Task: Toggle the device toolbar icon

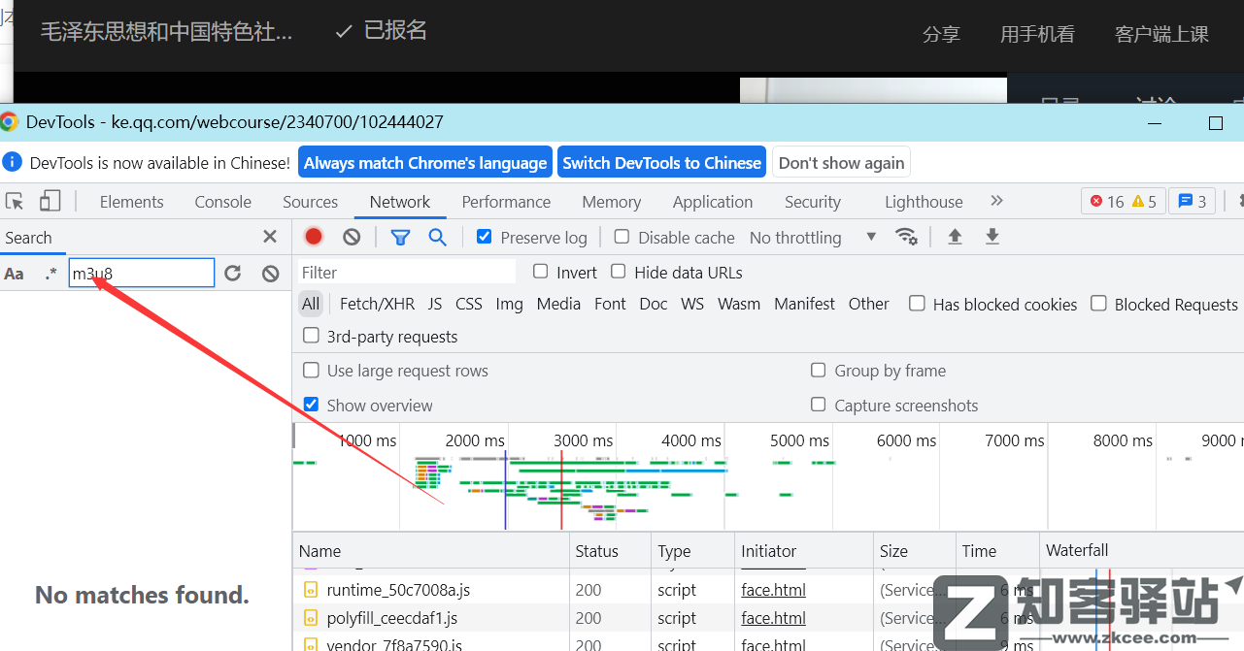Action: (x=50, y=201)
